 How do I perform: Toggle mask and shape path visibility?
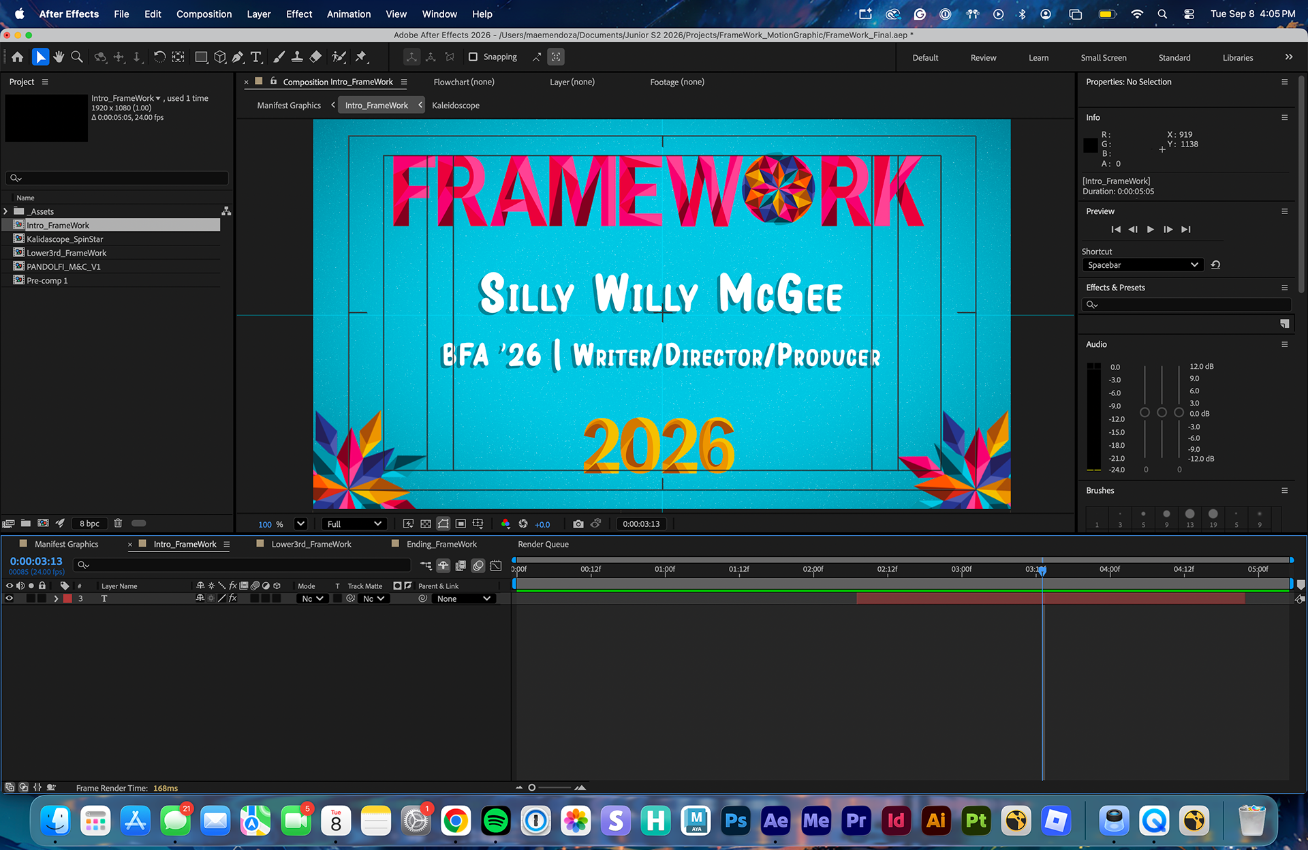(x=443, y=524)
